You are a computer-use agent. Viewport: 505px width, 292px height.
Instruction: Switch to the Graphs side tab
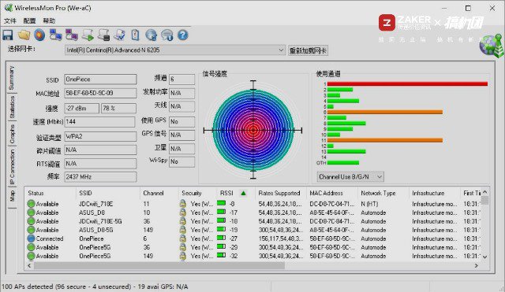click(12, 134)
